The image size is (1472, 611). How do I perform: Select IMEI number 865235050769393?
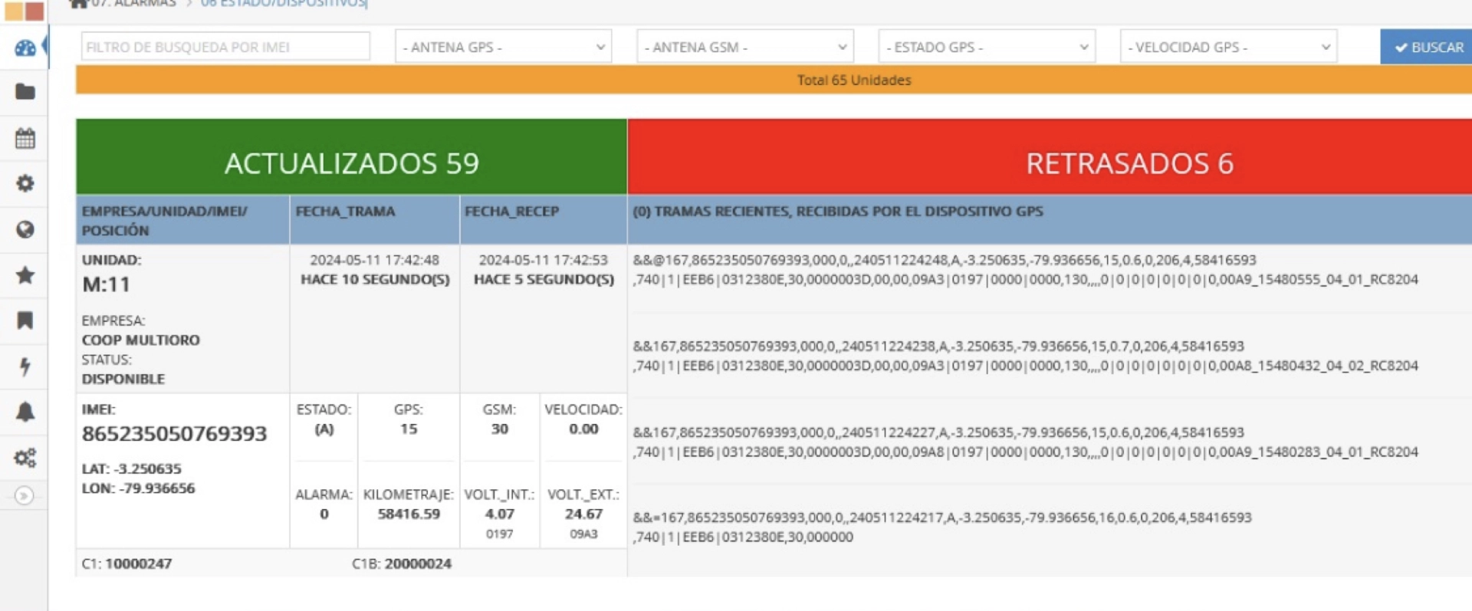click(175, 433)
